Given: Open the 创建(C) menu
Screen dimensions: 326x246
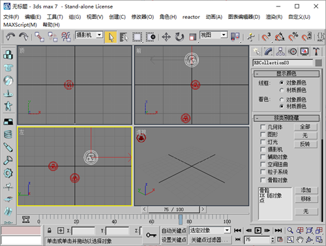Looking at the screenshot, I should pyautogui.click(x=117, y=17).
